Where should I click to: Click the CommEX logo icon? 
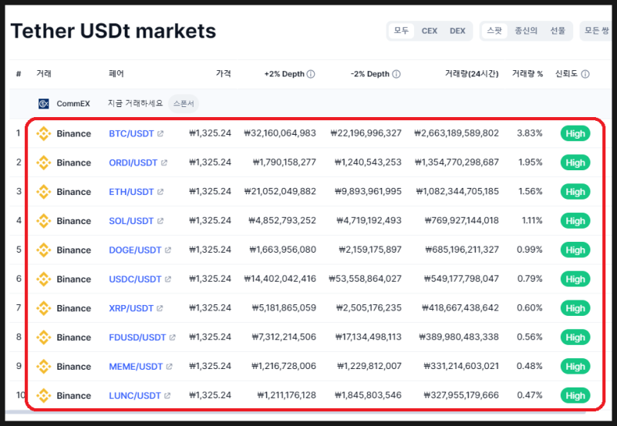(44, 104)
